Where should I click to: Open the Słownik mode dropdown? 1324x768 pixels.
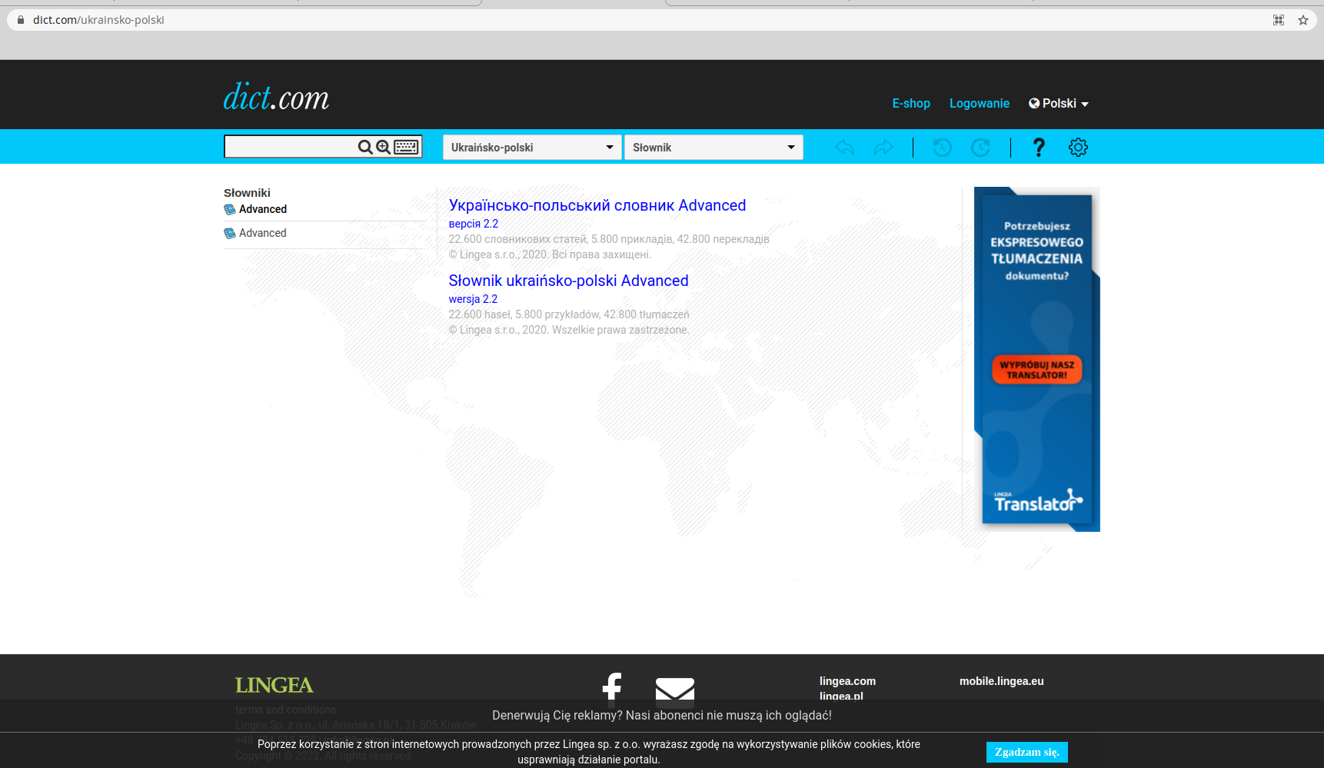(714, 147)
